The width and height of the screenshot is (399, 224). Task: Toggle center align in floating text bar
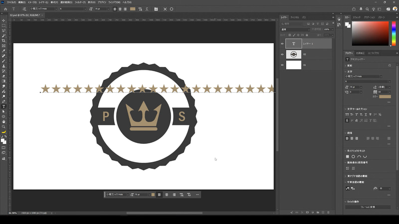click(x=167, y=195)
